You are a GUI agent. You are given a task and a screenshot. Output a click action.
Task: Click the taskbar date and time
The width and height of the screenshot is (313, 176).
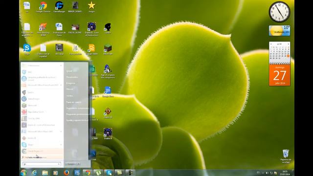pyautogui.click(x=285, y=173)
